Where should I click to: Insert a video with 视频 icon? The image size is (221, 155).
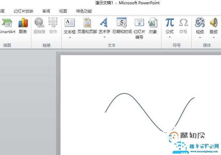tap(200, 22)
